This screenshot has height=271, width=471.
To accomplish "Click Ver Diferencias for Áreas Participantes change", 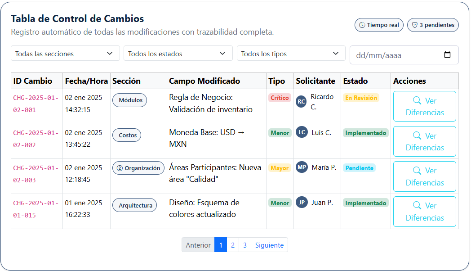I will click(425, 176).
